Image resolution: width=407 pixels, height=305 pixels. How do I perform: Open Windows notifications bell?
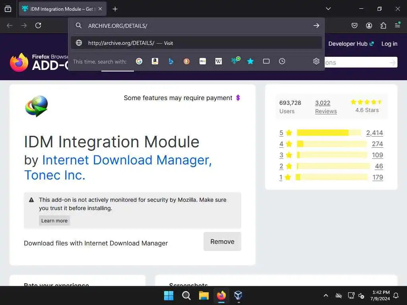(396, 295)
